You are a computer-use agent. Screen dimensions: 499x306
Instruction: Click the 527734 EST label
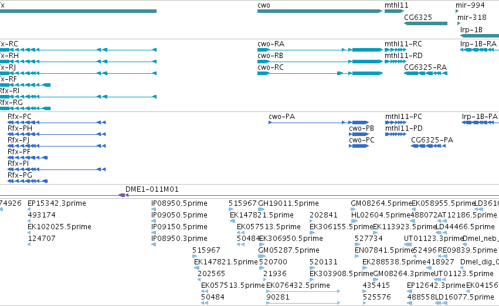coord(368,239)
